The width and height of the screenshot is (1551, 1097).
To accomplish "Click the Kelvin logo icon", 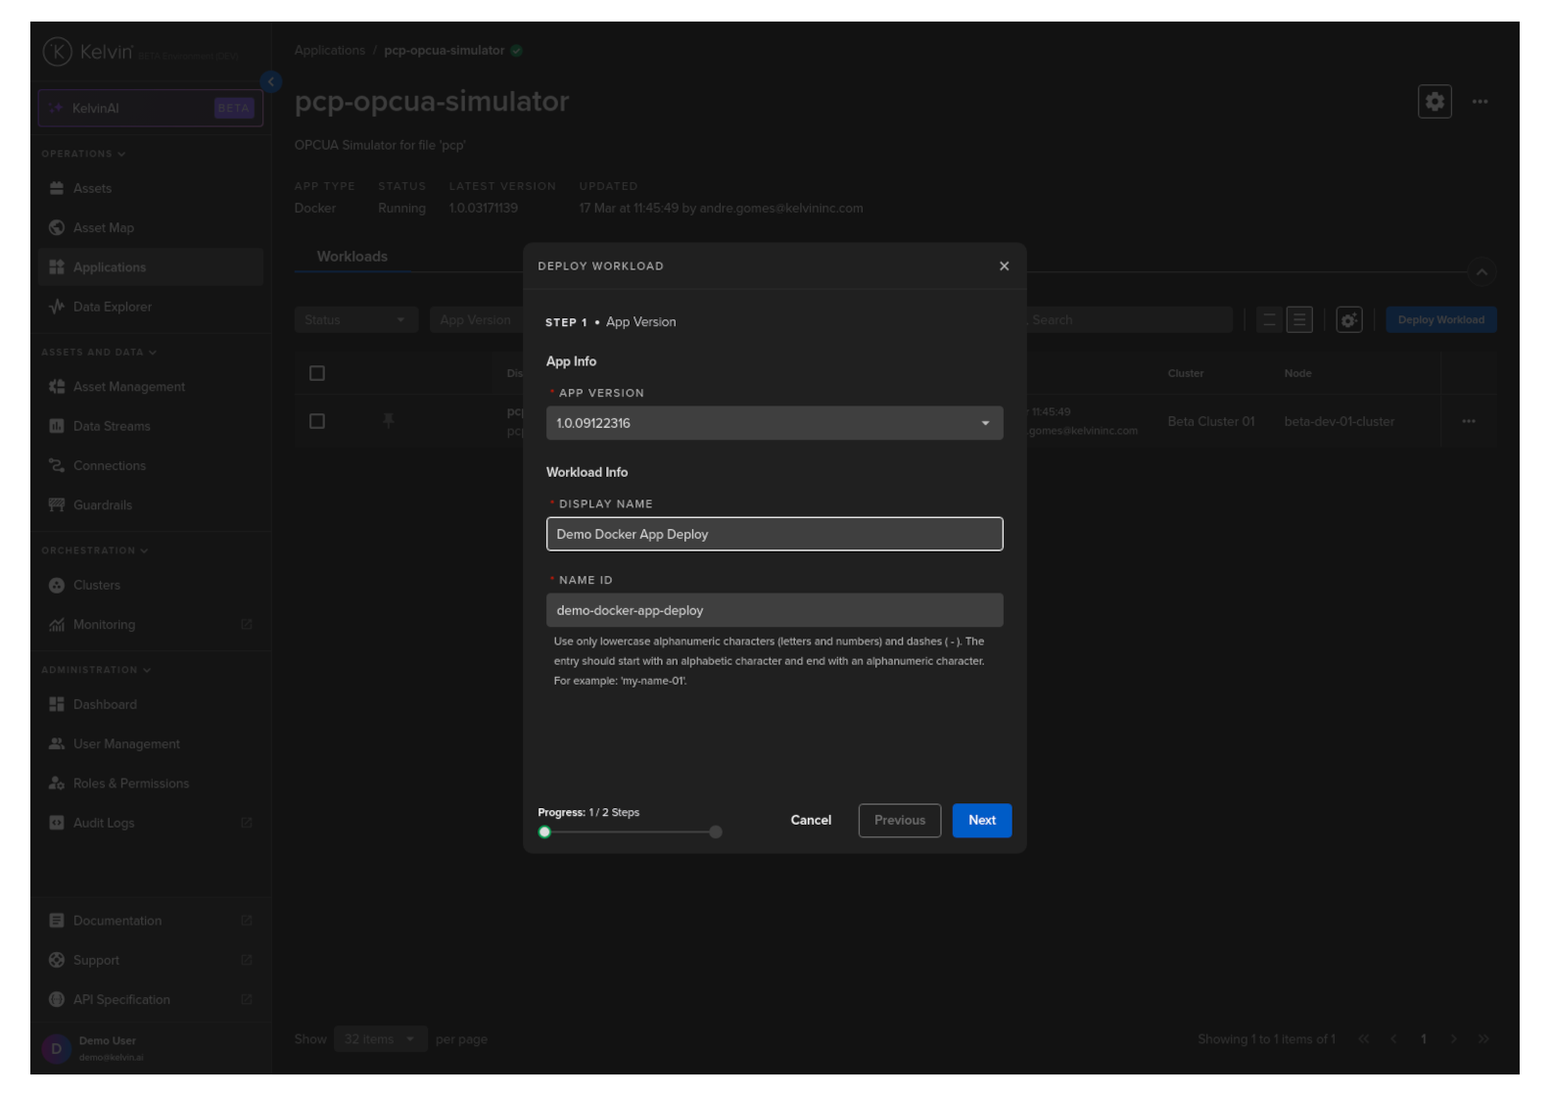I will coord(58,52).
